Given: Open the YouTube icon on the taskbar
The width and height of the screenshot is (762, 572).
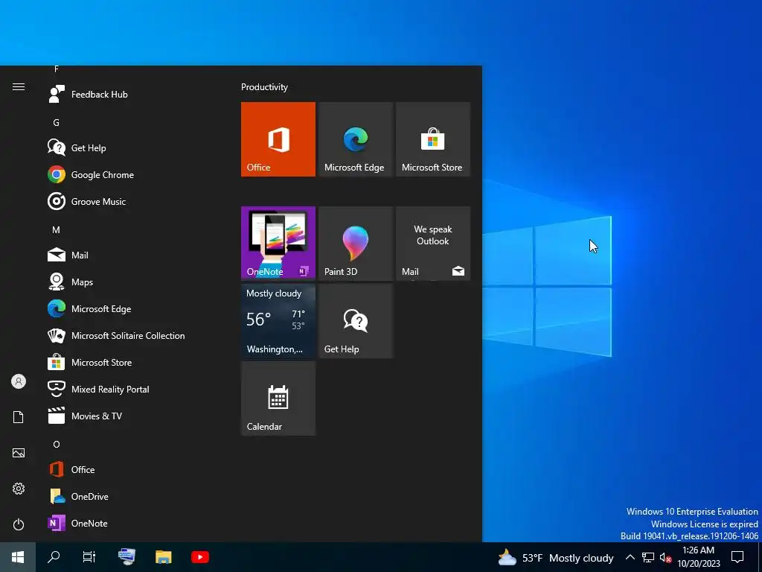Looking at the screenshot, I should click(x=199, y=557).
